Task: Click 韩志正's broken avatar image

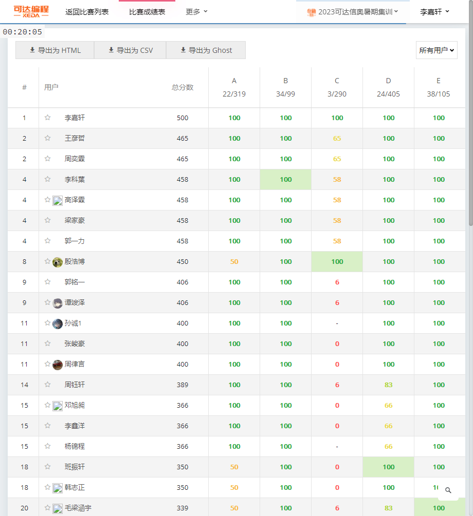Action: click(x=58, y=488)
